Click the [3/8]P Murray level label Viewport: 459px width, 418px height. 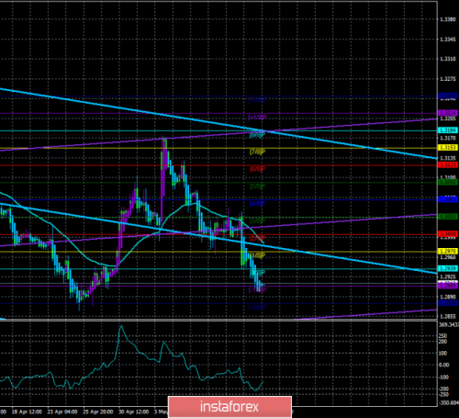[257, 220]
